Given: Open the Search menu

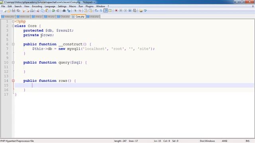Looking at the screenshot, I should pos(18,6).
